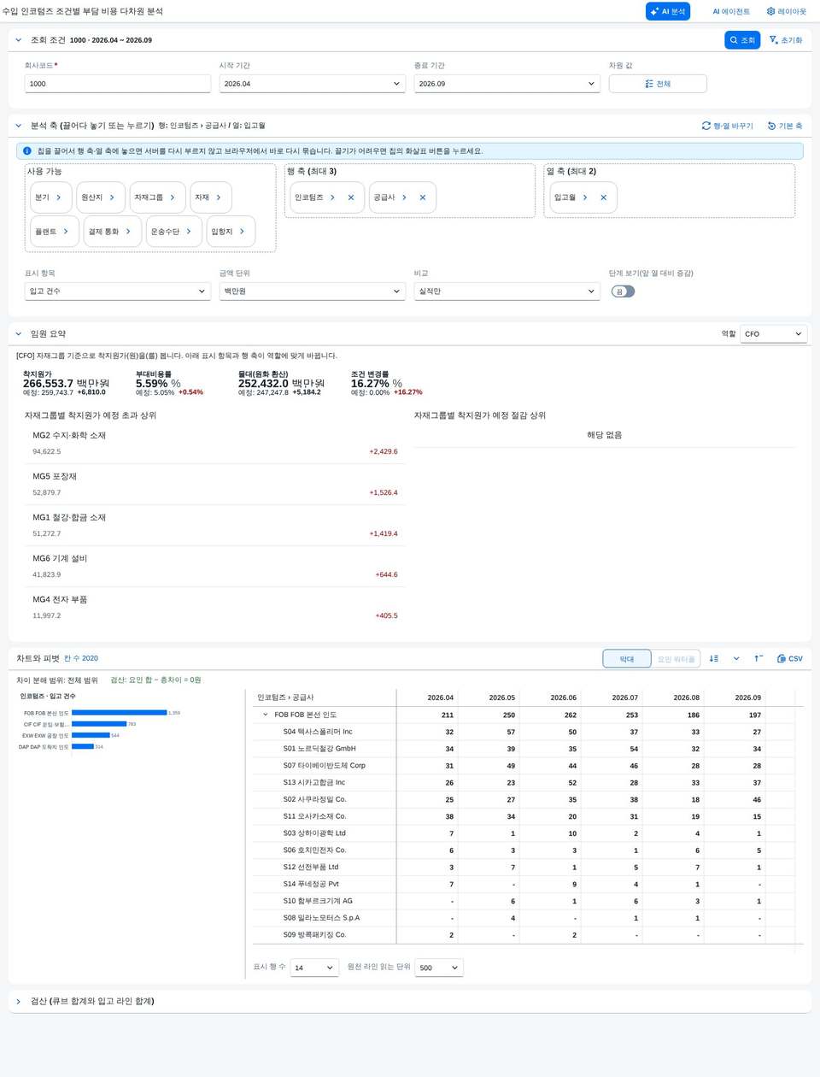Select the MG1 철강·합금 소재 row
Screen dimensions: 820x1077
214,526
